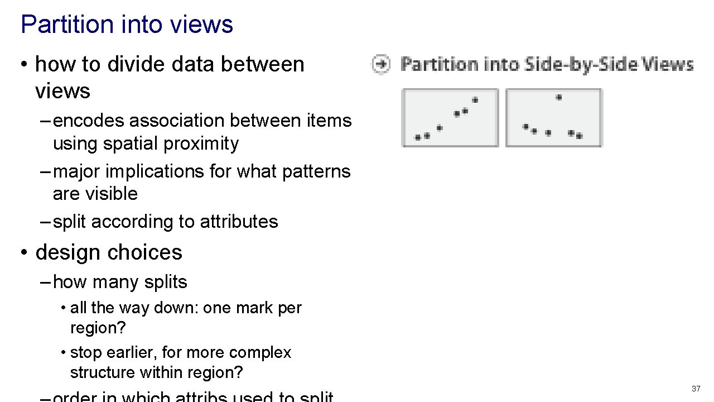Select the right scatterplot view thumbnail
The image size is (714, 402).
(553, 118)
